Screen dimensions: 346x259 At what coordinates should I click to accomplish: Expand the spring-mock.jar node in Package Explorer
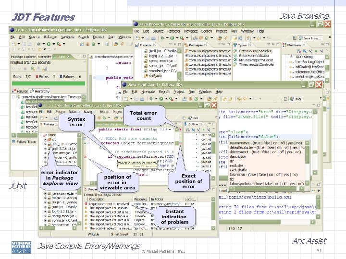point(45,216)
